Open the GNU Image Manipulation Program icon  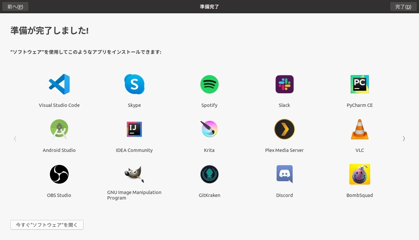tap(134, 174)
